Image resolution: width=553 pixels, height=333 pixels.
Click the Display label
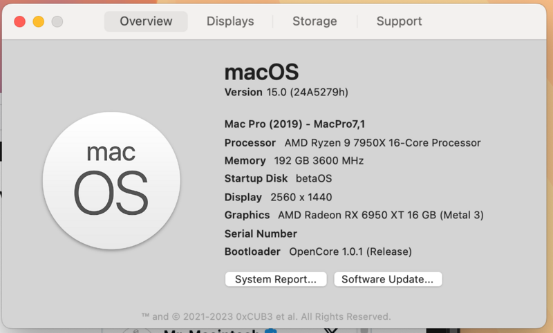(243, 197)
